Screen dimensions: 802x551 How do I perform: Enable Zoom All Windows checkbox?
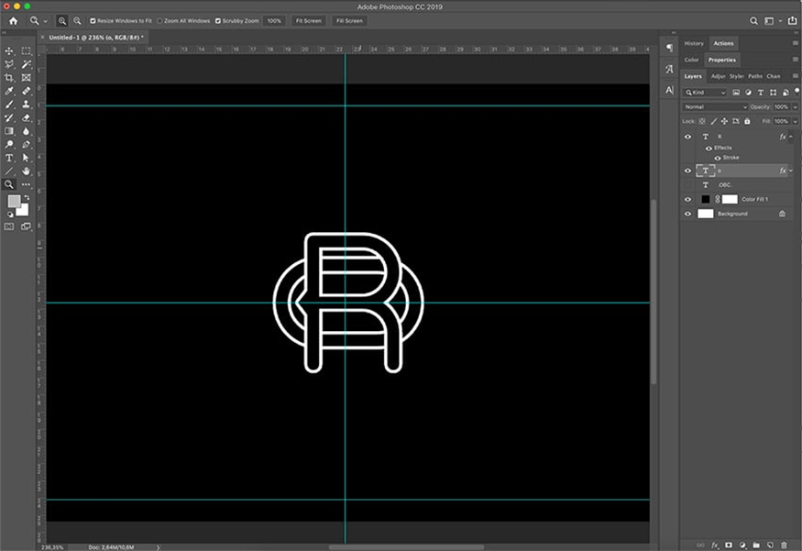pos(160,20)
